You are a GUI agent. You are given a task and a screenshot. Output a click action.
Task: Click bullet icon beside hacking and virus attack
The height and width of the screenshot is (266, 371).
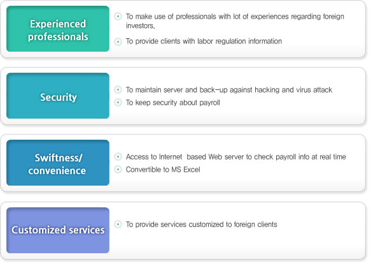[118, 89]
